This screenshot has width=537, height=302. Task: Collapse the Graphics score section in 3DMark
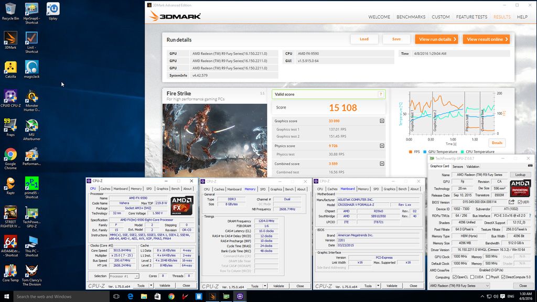pyautogui.click(x=382, y=121)
